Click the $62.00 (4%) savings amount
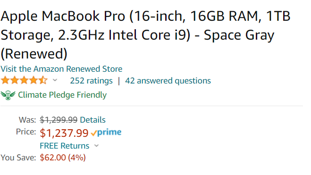Image resolution: width=311 pixels, height=175 pixels. coord(63,158)
